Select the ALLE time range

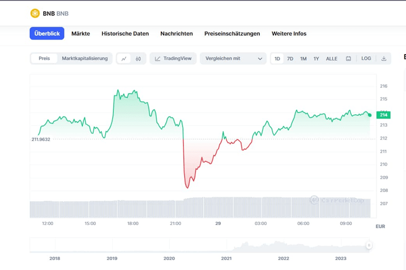pos(332,59)
